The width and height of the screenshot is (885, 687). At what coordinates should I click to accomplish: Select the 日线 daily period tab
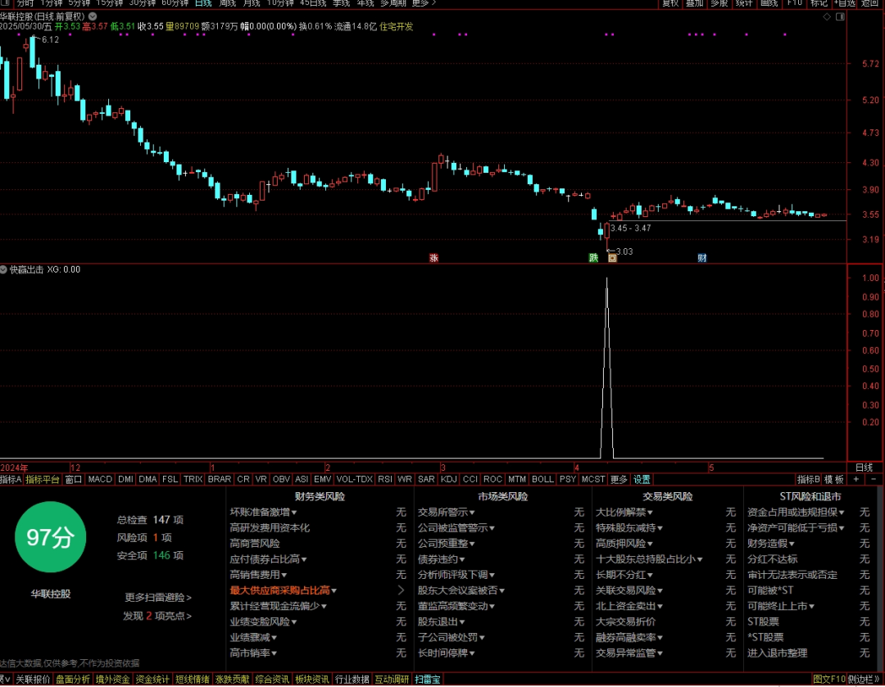coord(203,3)
